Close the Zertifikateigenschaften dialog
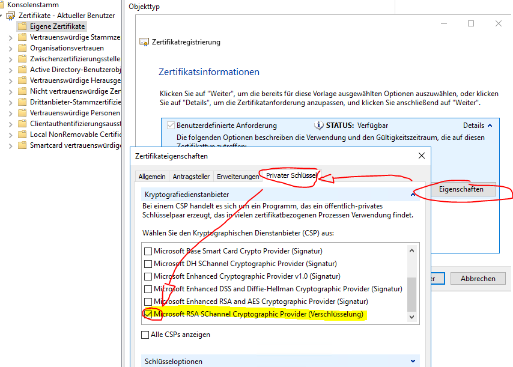The width and height of the screenshot is (513, 367). (422, 156)
